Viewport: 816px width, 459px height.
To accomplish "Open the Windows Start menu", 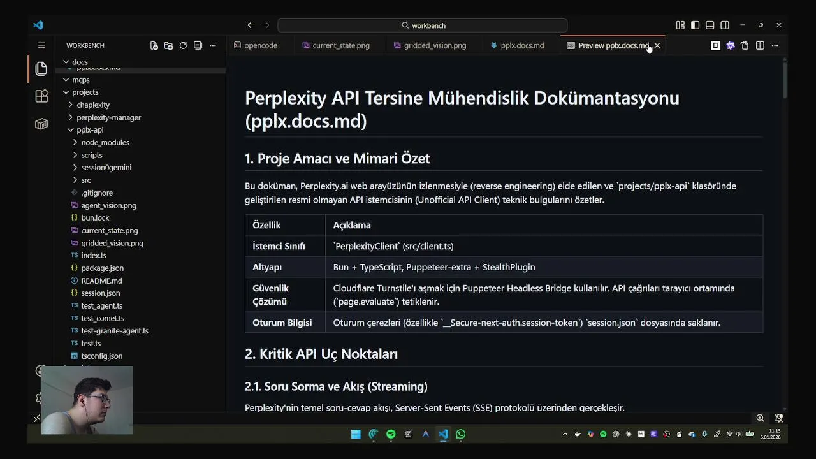I will (356, 434).
